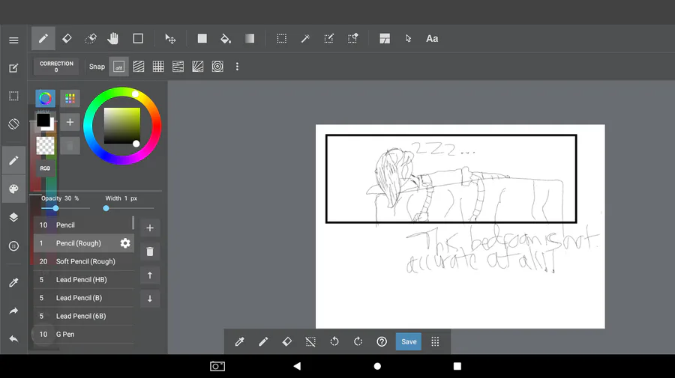675x378 pixels.
Task: Switch to the color palette grid tab
Action: [x=70, y=98]
